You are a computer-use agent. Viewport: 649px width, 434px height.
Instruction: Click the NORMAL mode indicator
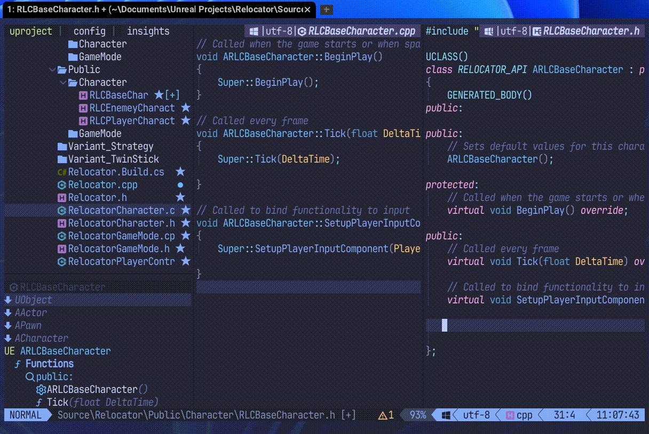(25, 415)
